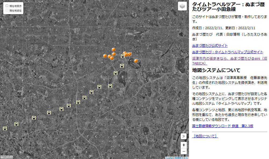The width and height of the screenshot is (269, 159).
Task: Select the leftmost train station marker
Action: [5, 128]
